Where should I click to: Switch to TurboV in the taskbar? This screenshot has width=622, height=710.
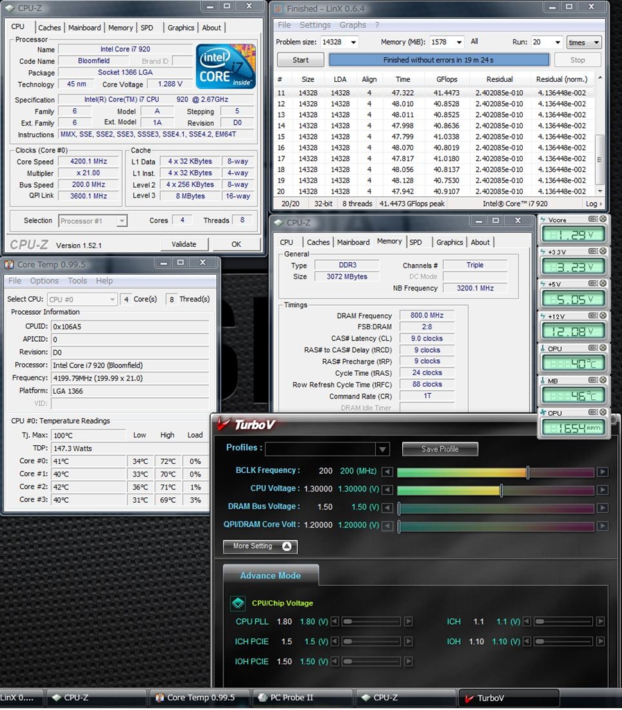point(509,698)
